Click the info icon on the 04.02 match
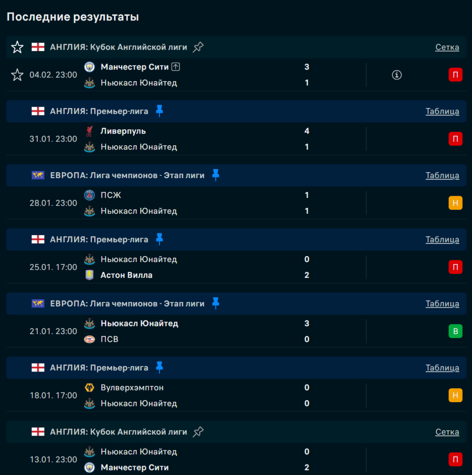Viewport: 472px width, 475px height. click(396, 75)
